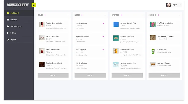Click the WRIGHT logo
Screen dimensions: 188x104
click(x=18, y=5)
